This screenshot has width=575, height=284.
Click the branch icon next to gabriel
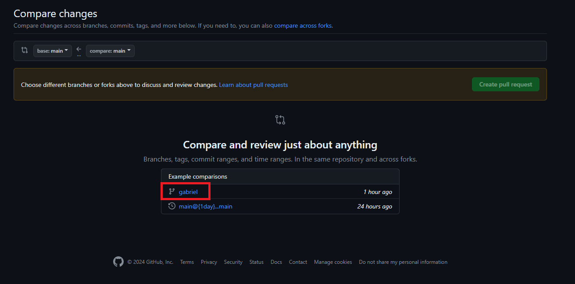[x=172, y=192]
